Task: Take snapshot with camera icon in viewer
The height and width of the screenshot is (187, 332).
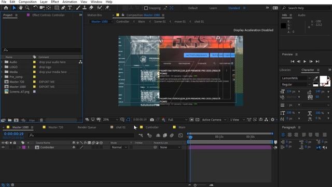Action: click(x=152, y=119)
